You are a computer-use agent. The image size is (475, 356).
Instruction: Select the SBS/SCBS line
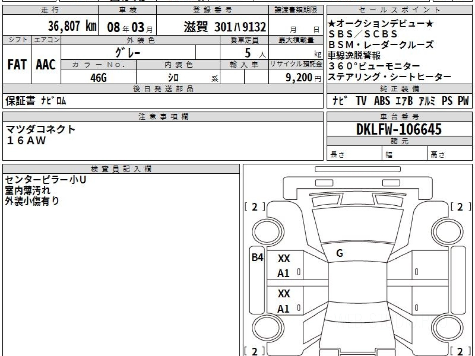[x=363, y=34]
